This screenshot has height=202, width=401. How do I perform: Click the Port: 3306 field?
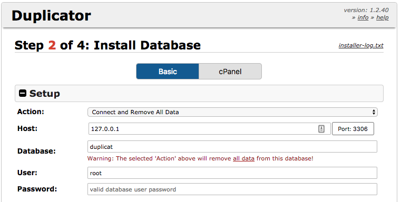point(353,129)
